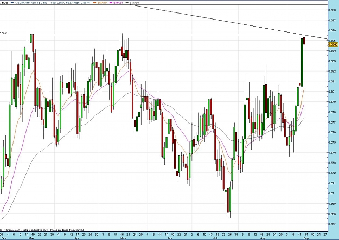339x240 pixels.
Task: Click the EMA21 legend label
Action: pos(118,3)
